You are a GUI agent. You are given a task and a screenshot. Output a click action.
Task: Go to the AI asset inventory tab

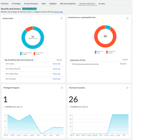click(x=31, y=4)
